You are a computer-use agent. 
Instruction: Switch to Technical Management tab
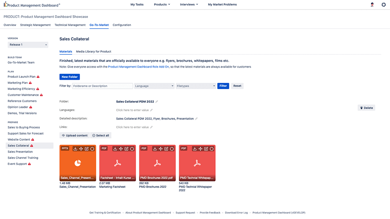coord(70,25)
